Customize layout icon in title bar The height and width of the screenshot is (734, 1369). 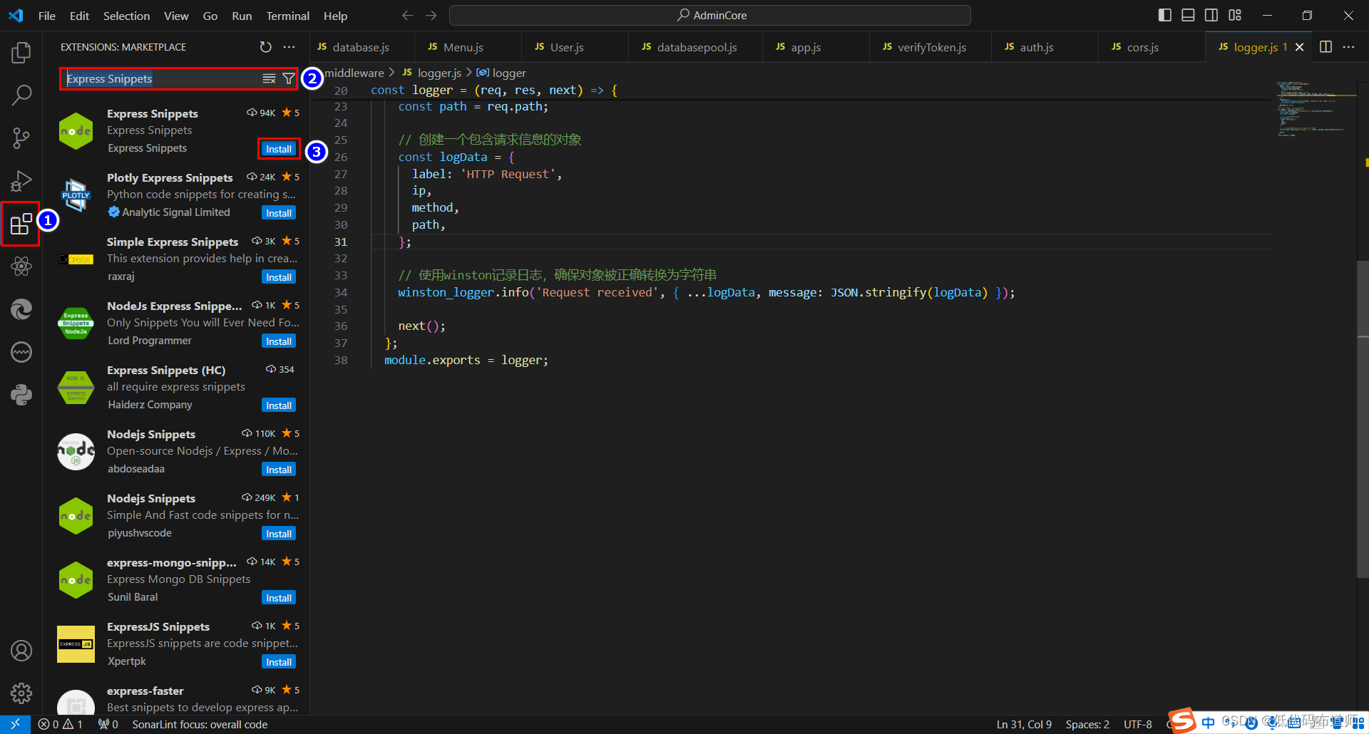tap(1235, 15)
